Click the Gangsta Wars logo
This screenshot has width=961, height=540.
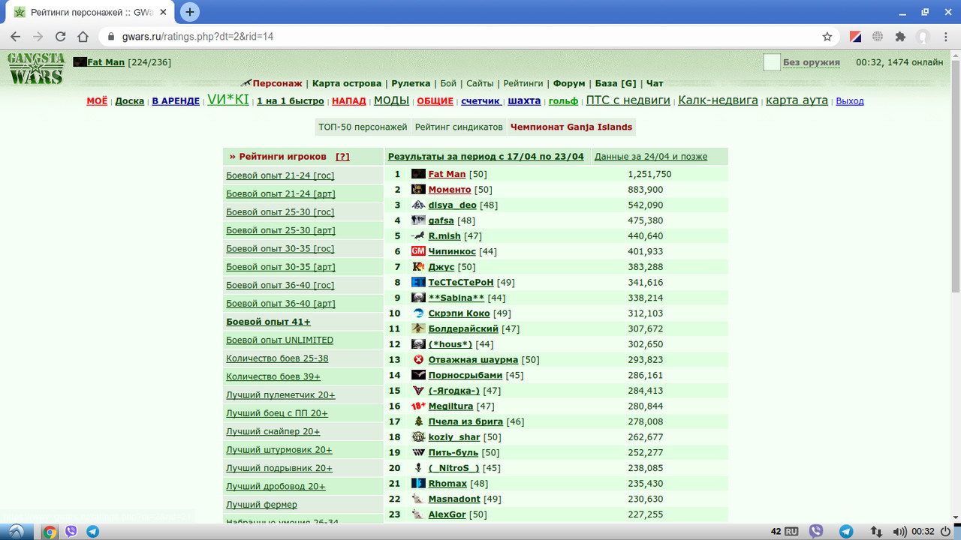click(35, 68)
